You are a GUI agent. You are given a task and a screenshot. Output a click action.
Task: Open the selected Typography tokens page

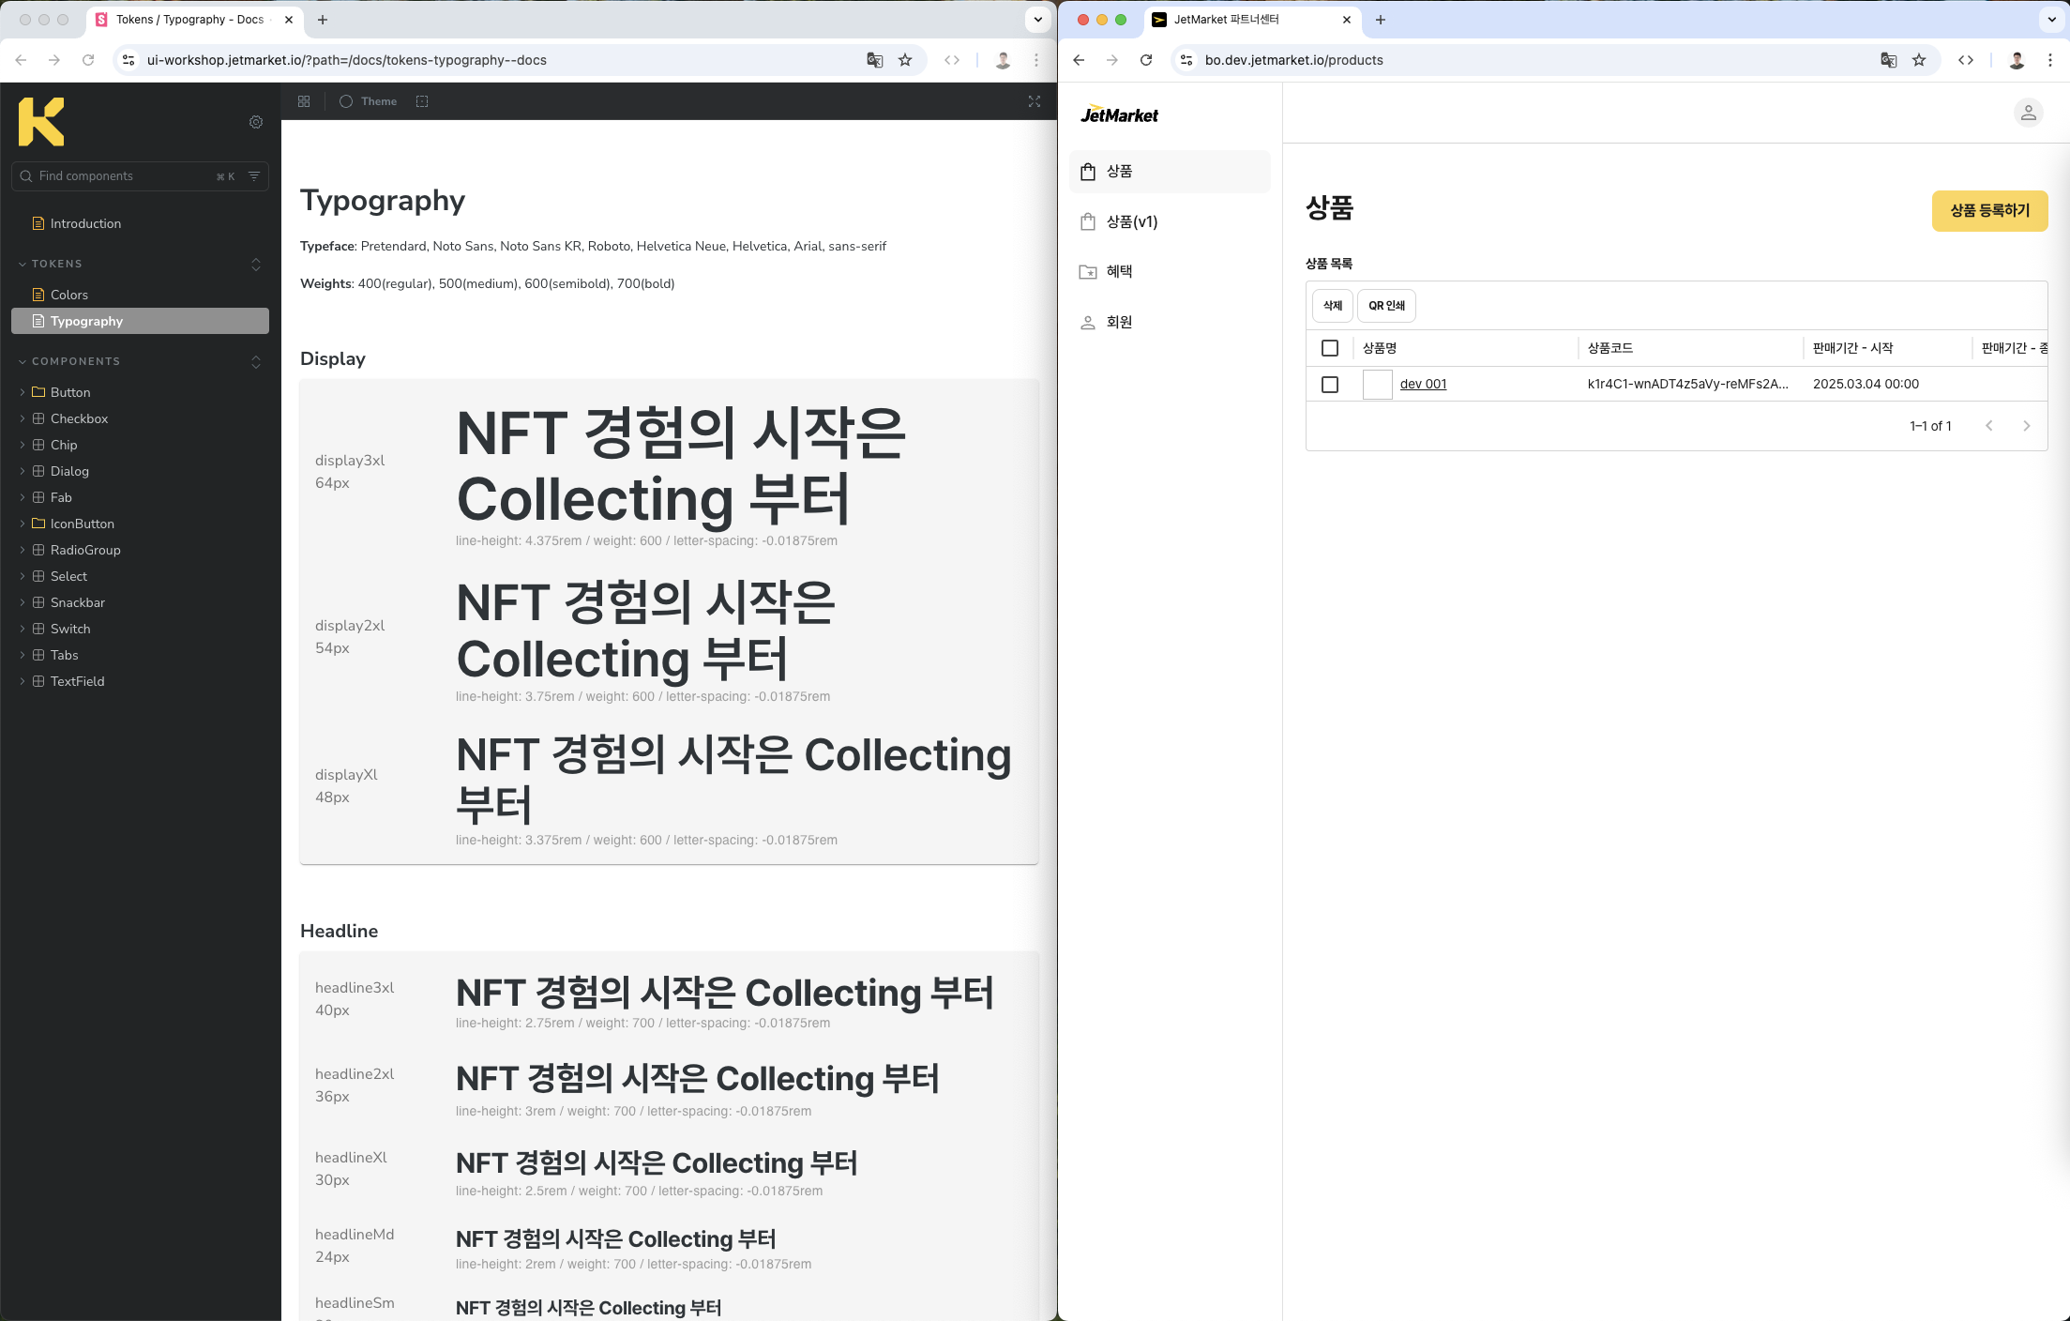tap(141, 321)
